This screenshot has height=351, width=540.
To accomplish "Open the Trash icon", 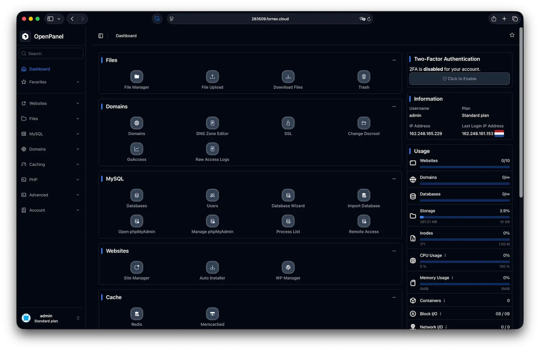I will click(364, 76).
